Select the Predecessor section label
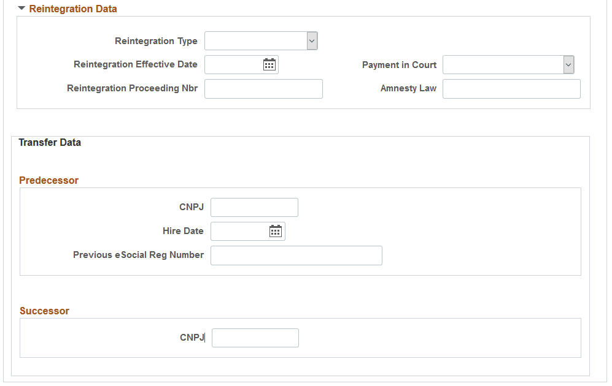This screenshot has height=386, width=612. coord(48,180)
